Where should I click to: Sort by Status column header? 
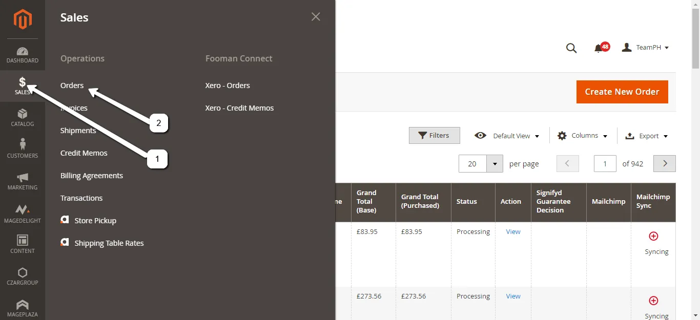[x=473, y=201]
